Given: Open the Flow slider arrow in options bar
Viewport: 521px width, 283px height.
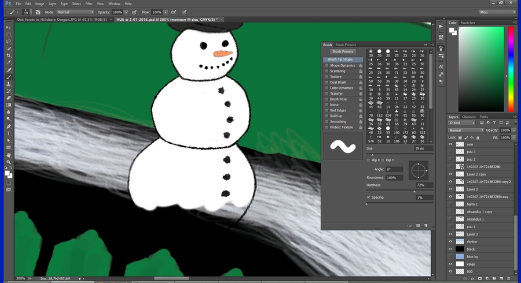Looking at the screenshot, I should point(165,12).
